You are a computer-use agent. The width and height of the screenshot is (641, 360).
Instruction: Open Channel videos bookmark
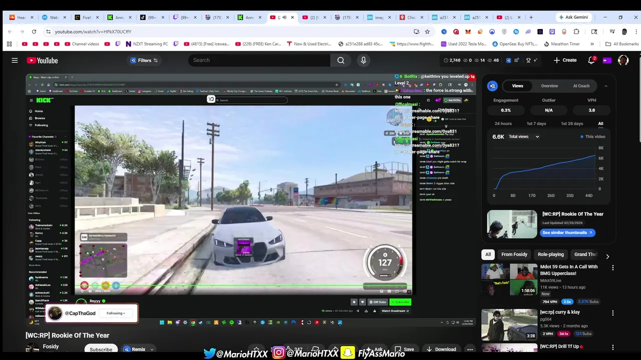click(81, 44)
